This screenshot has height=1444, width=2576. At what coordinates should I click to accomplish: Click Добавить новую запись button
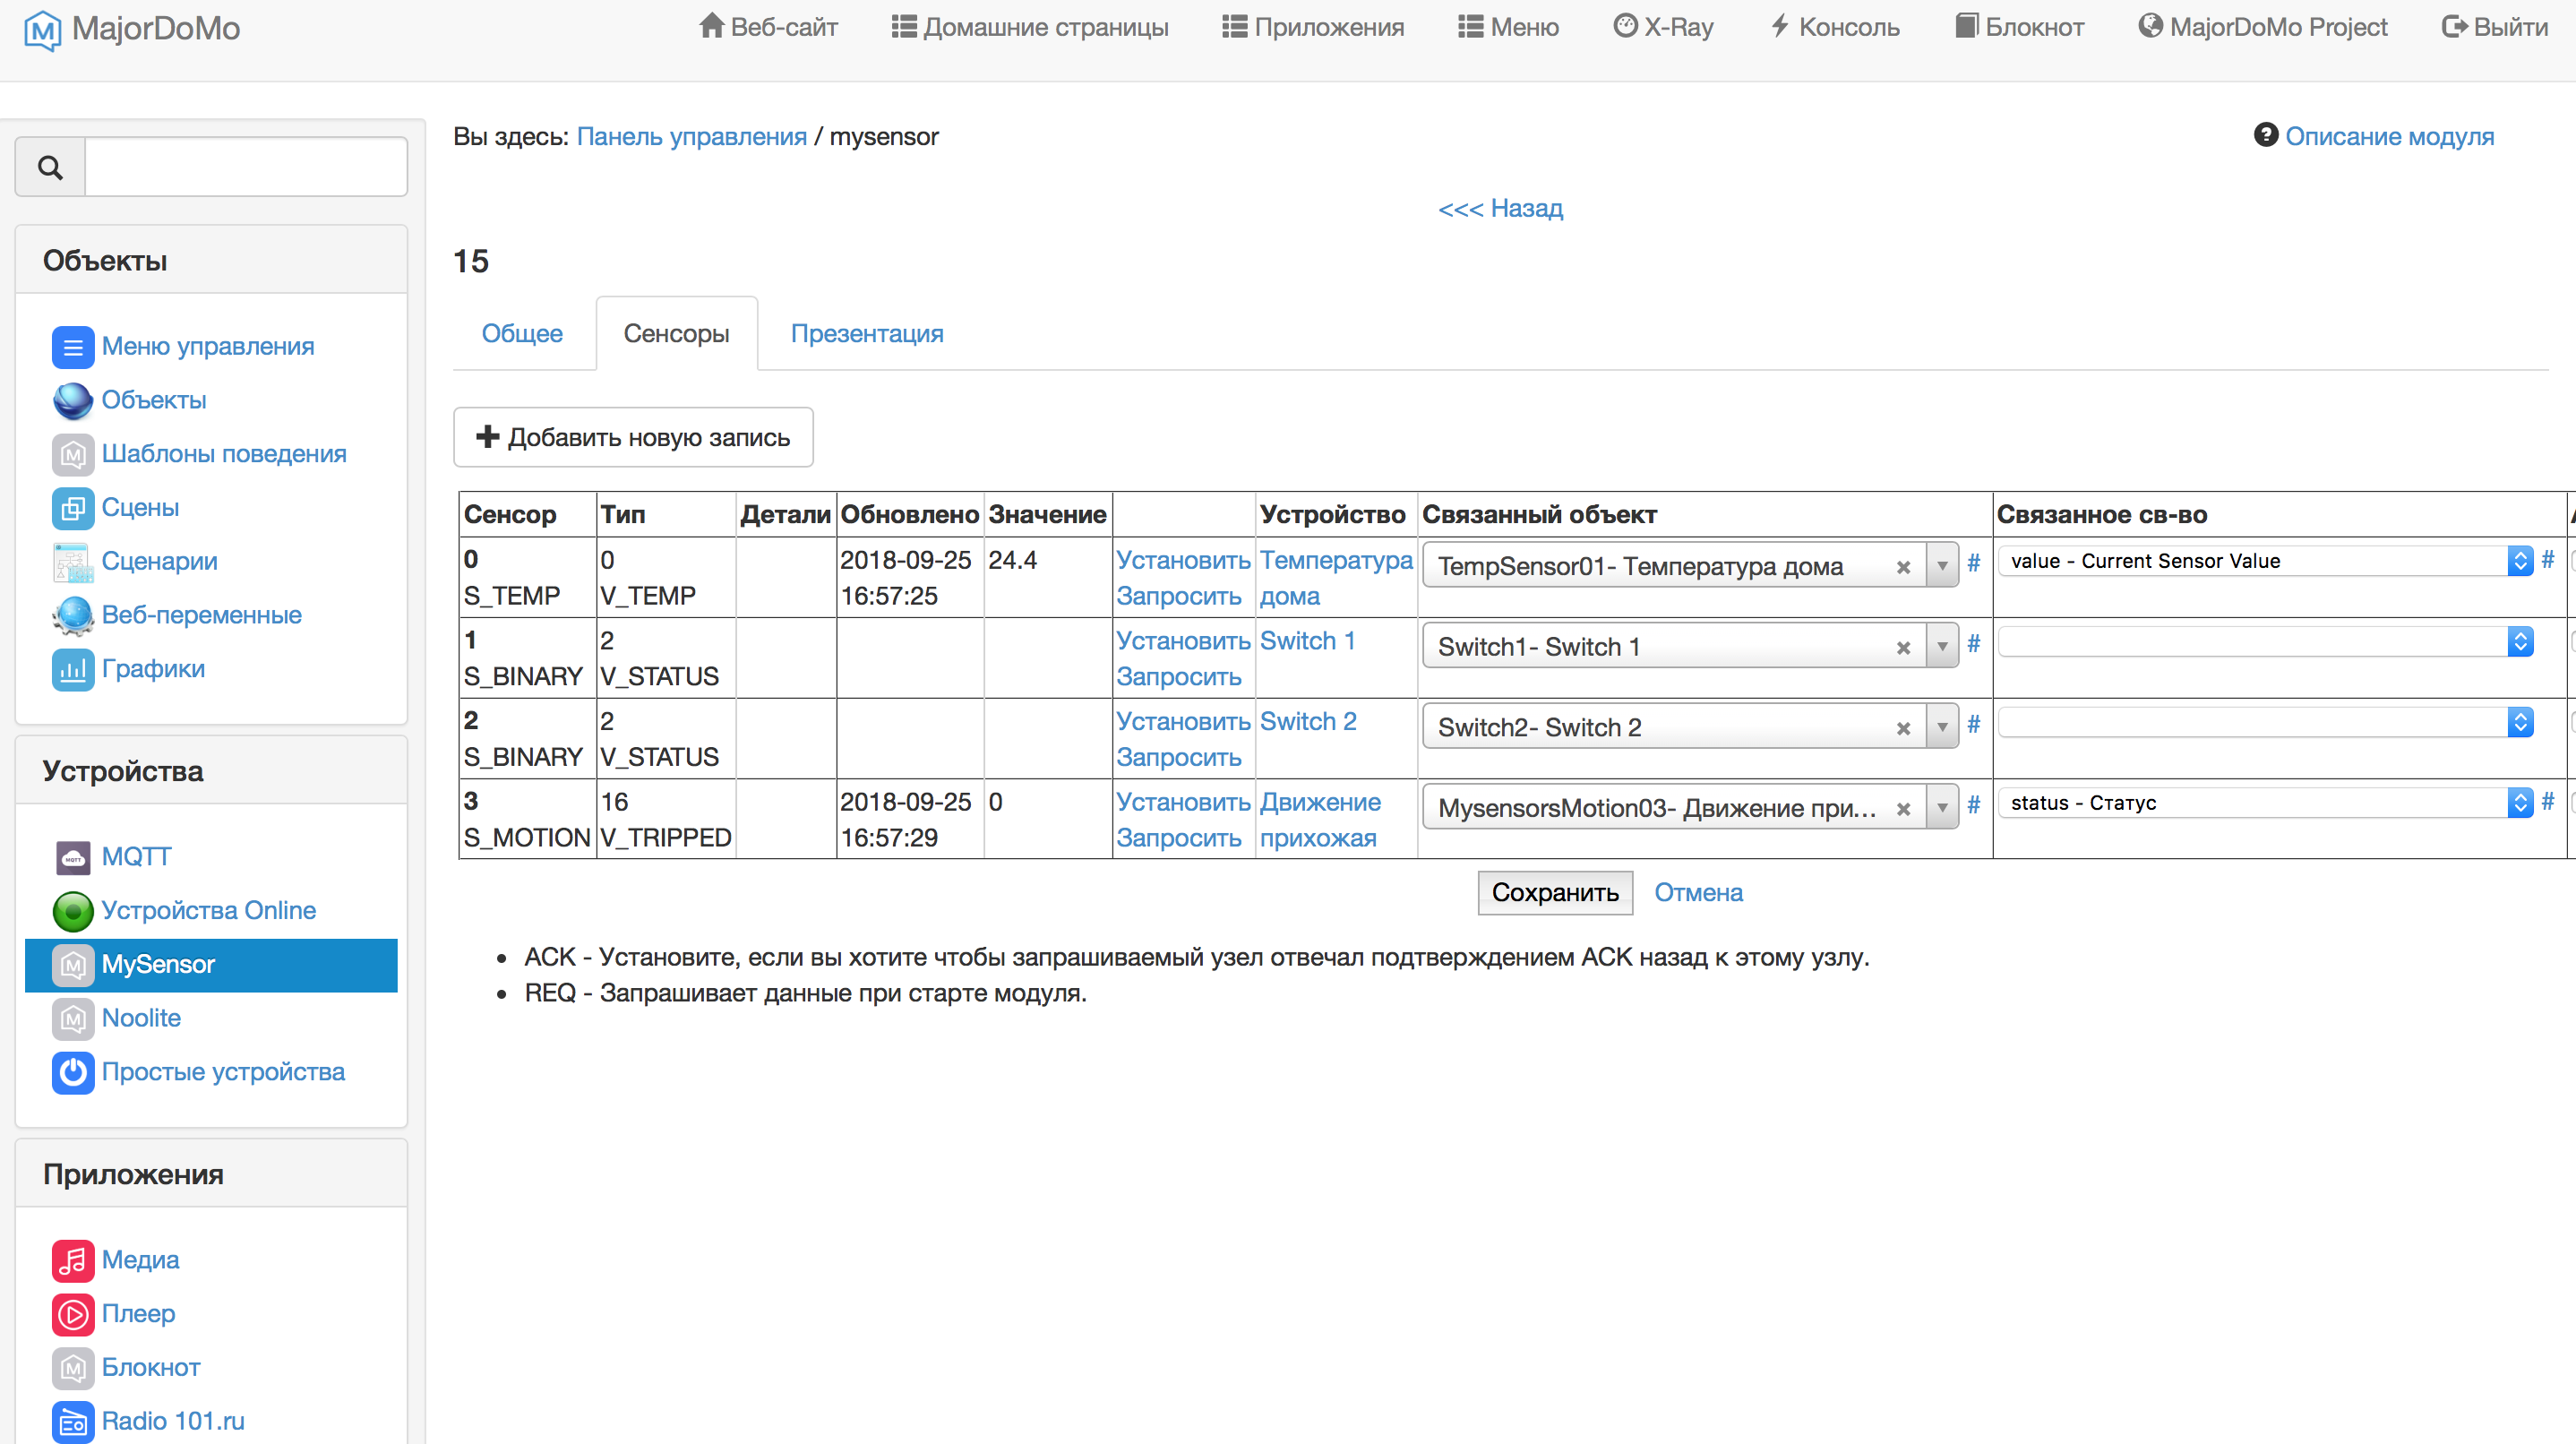[633, 437]
